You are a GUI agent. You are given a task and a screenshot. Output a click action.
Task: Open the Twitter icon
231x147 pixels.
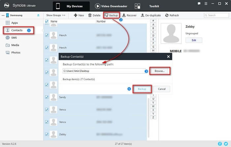tap(226, 144)
